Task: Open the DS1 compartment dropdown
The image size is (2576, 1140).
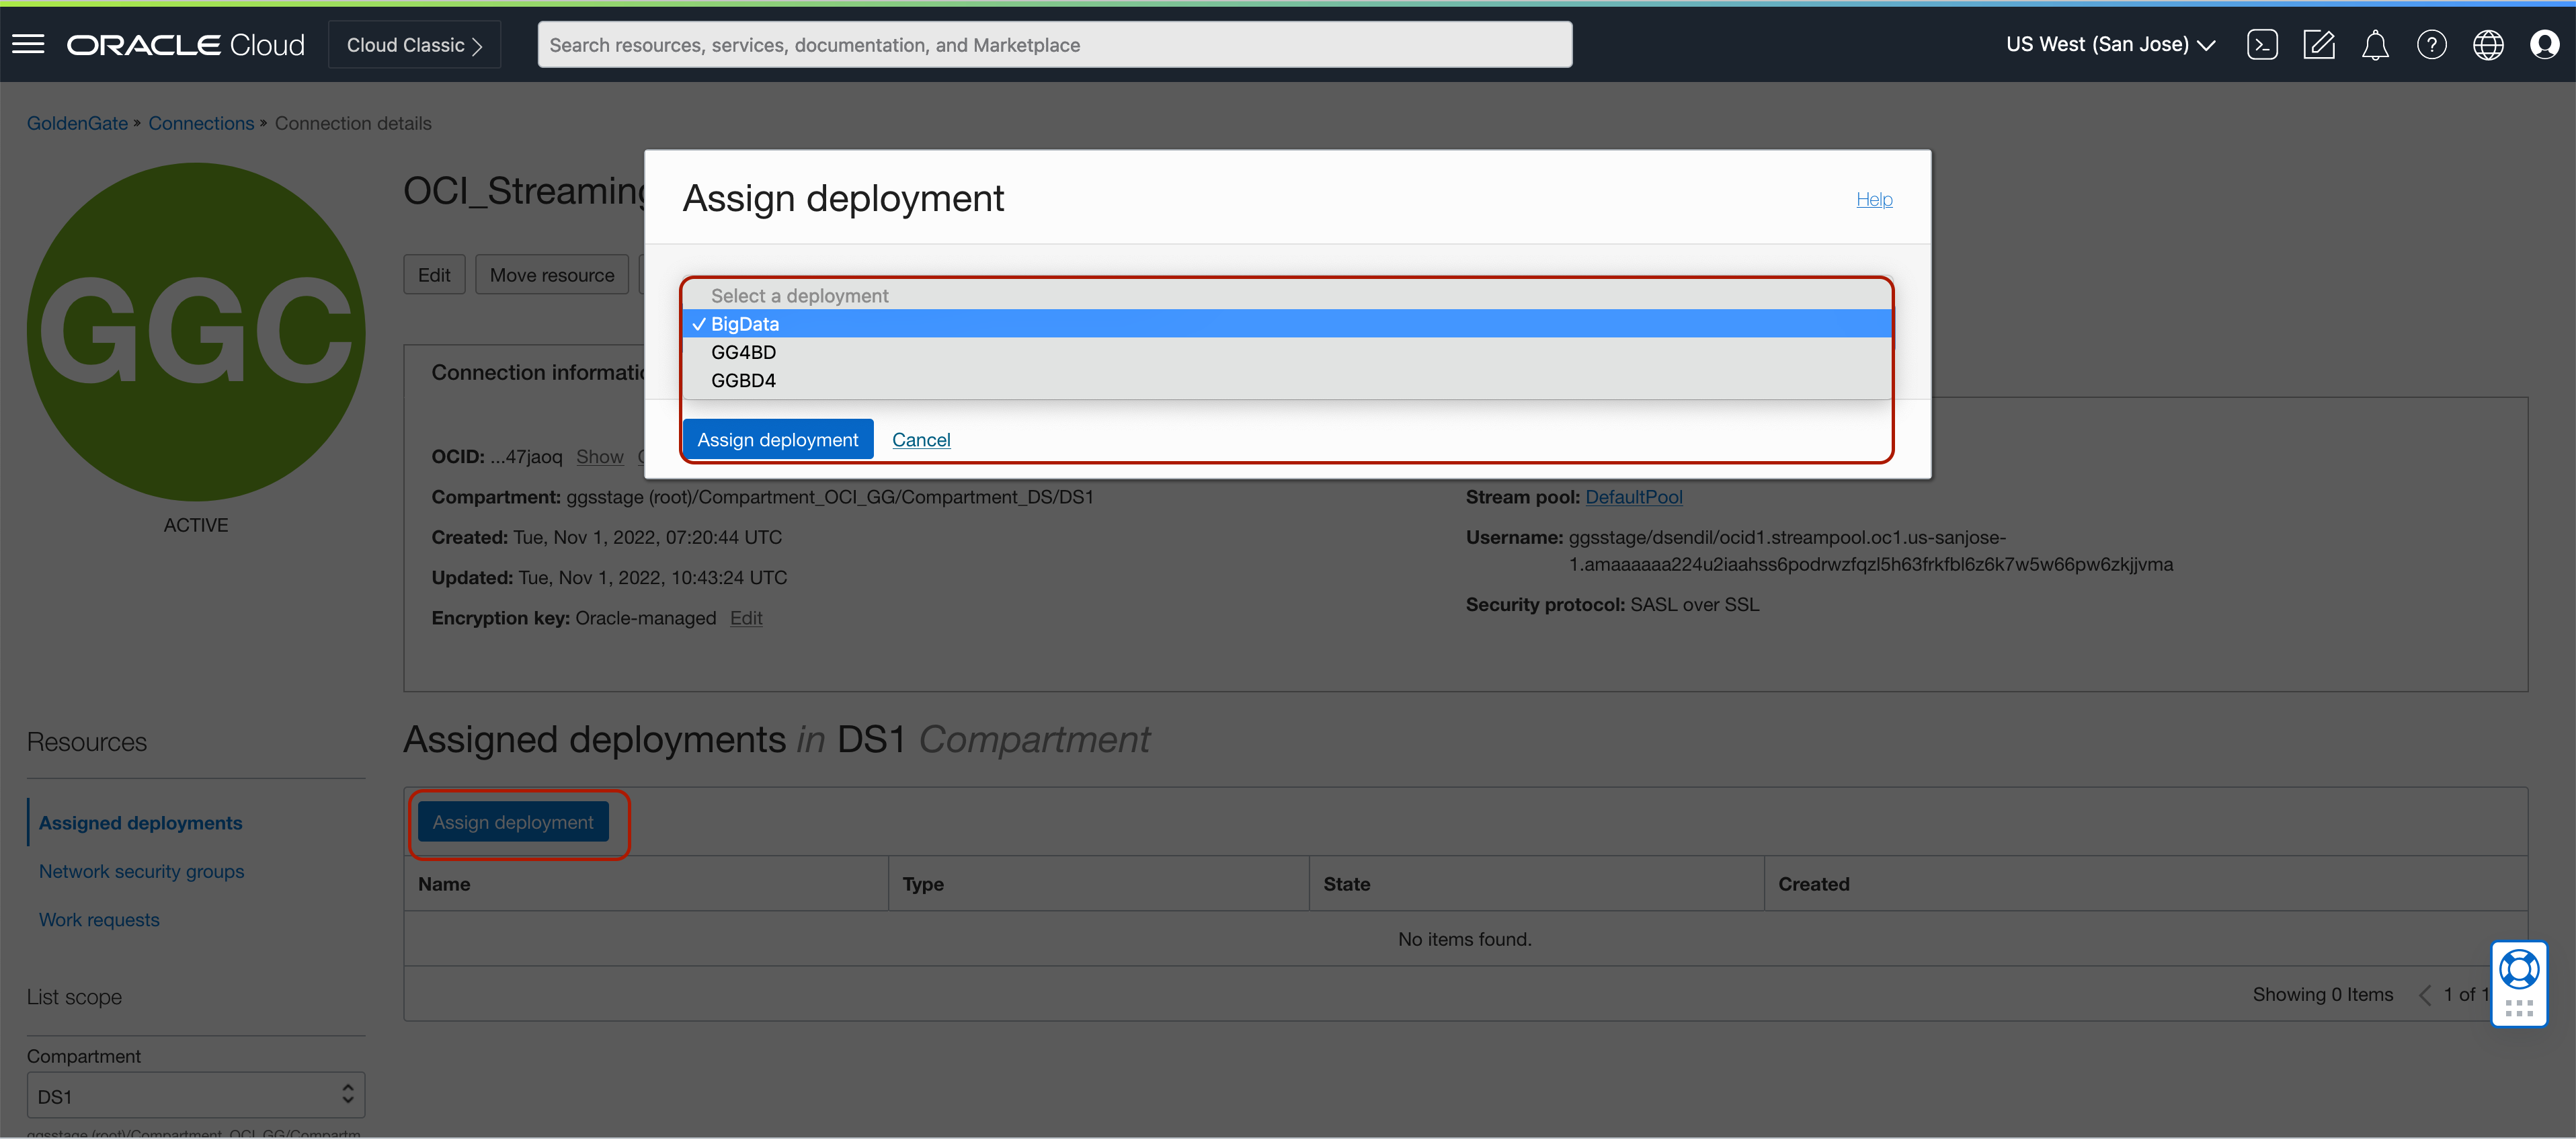Action: (195, 1096)
